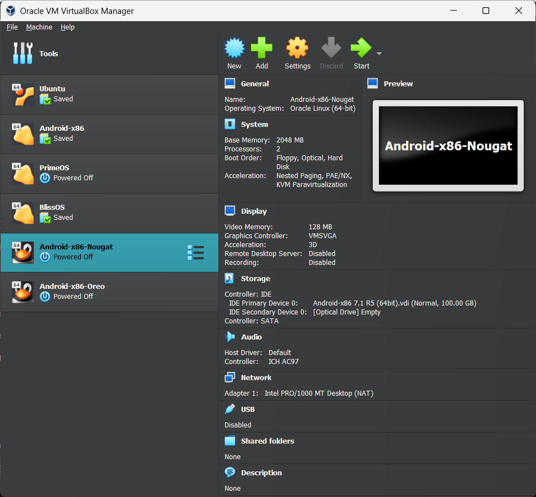This screenshot has height=497, width=536.
Task: Select the PrimeOS VM icon
Action: [22, 174]
